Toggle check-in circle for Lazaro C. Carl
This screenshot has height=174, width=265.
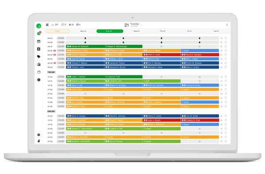point(106,77)
